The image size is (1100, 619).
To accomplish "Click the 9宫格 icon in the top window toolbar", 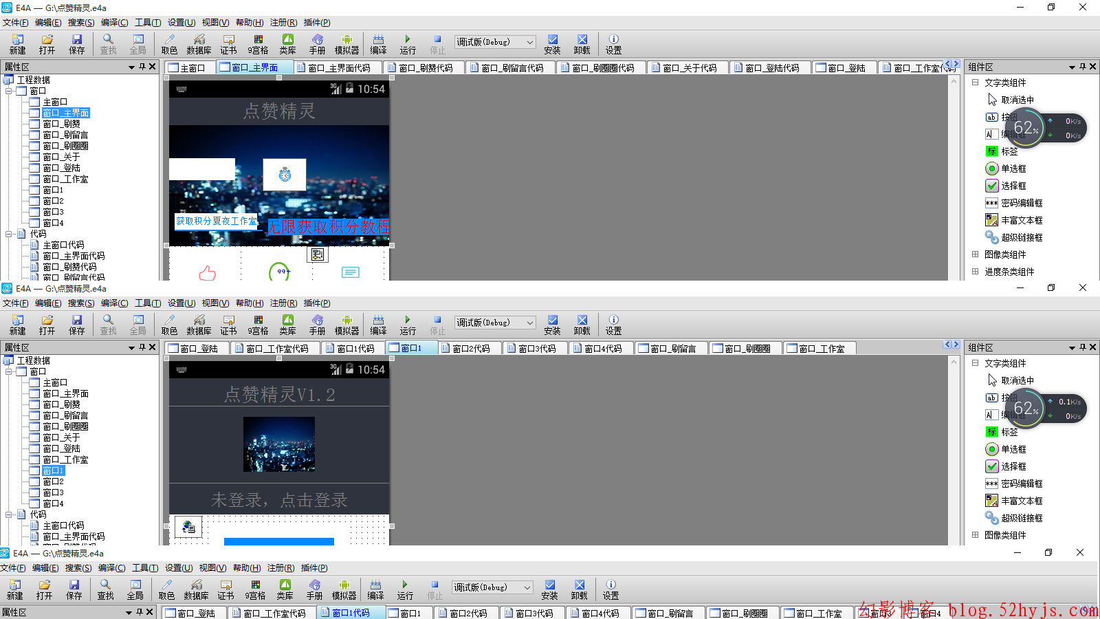I will (x=258, y=44).
